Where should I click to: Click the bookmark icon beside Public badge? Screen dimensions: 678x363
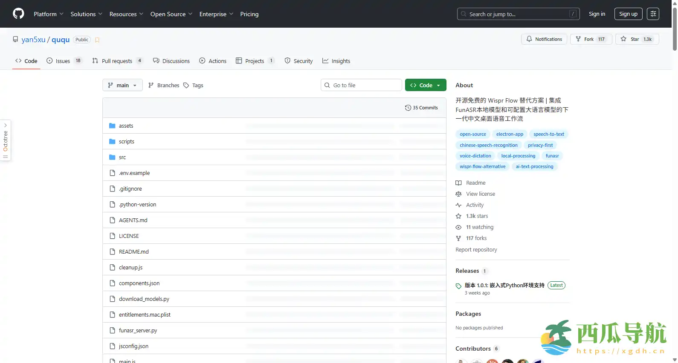click(x=97, y=40)
